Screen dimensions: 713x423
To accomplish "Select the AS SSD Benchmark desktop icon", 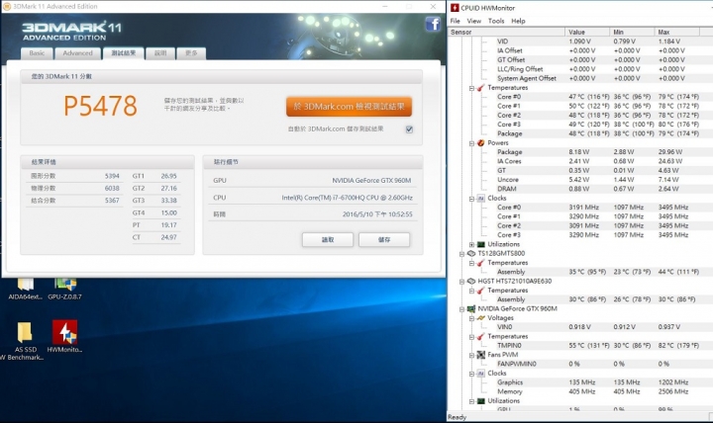I will pyautogui.click(x=26, y=340).
